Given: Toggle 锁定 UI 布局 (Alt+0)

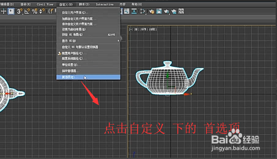Looking at the screenshot, I should pos(88,34).
